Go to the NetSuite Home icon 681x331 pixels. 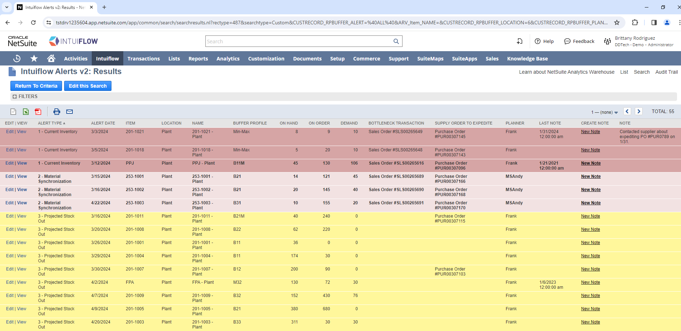click(x=51, y=58)
